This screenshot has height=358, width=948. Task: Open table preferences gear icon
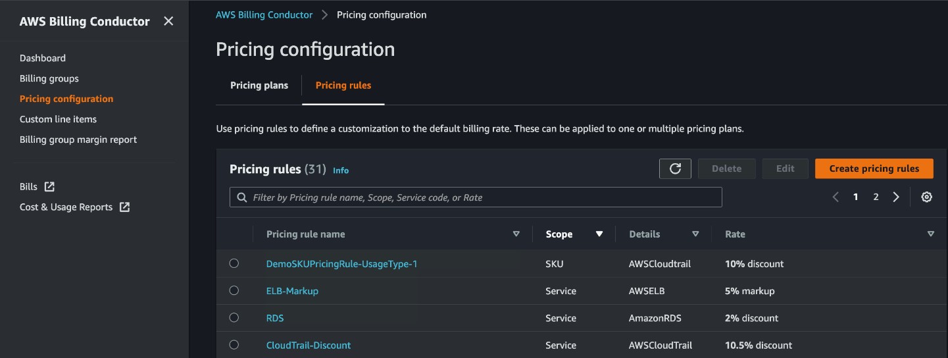tap(927, 197)
